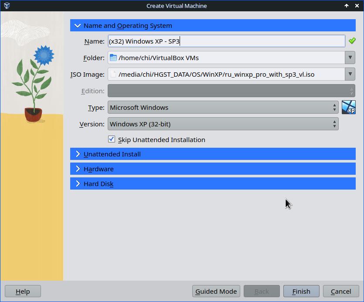
Task: Click the ISO Image: label
Action: 87,75
